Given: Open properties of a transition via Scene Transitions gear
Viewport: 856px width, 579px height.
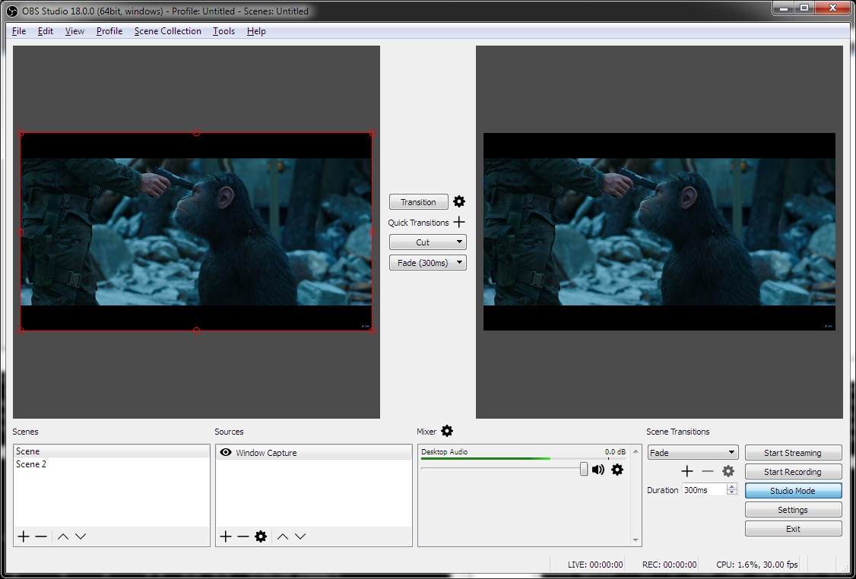Looking at the screenshot, I should pyautogui.click(x=728, y=471).
